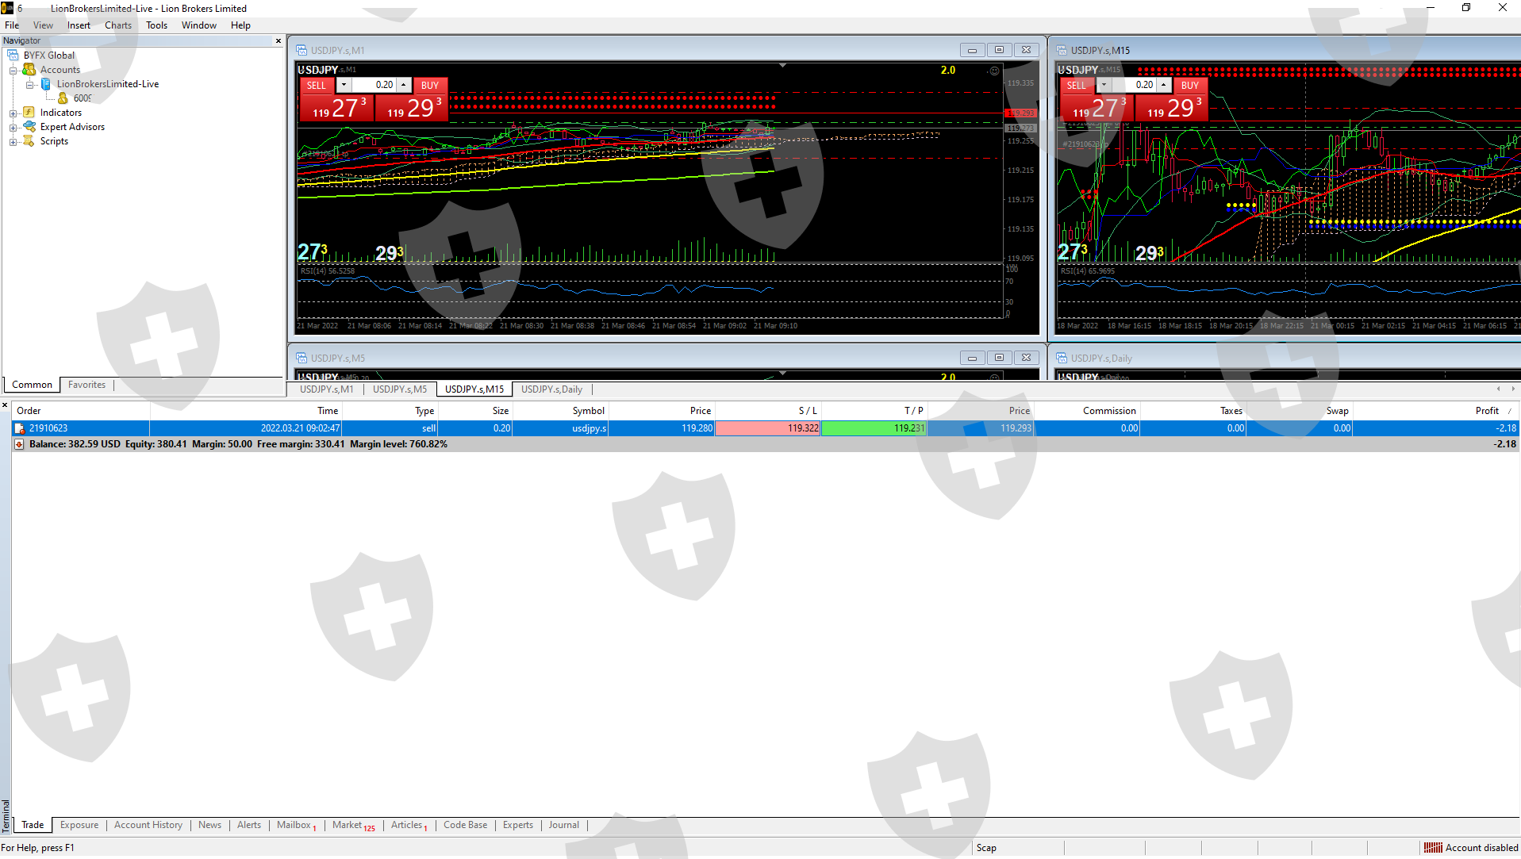Open the Tools menu

coord(156,25)
